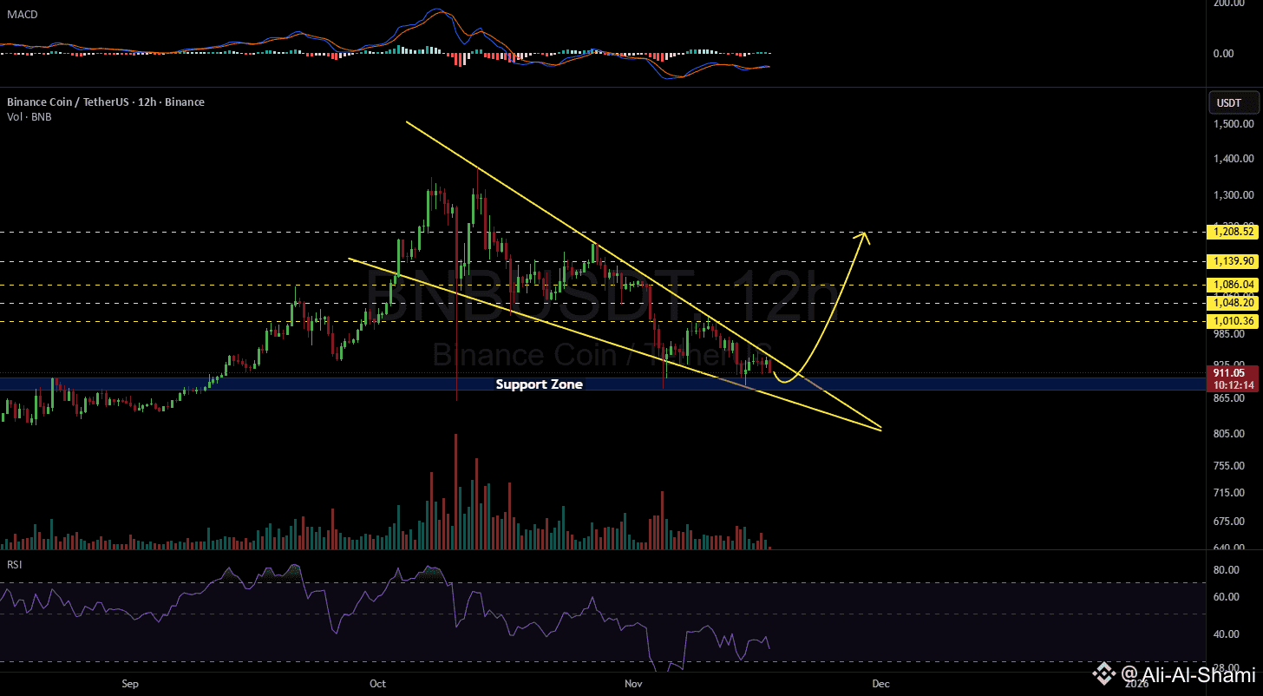Viewport: 1263px width, 696px height.
Task: Select the RSI indicator label
Action: 14,564
